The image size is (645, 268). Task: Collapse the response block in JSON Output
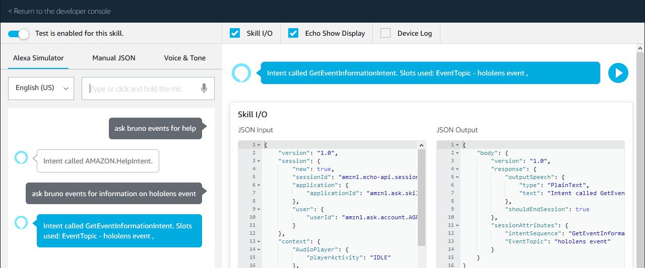(457, 169)
